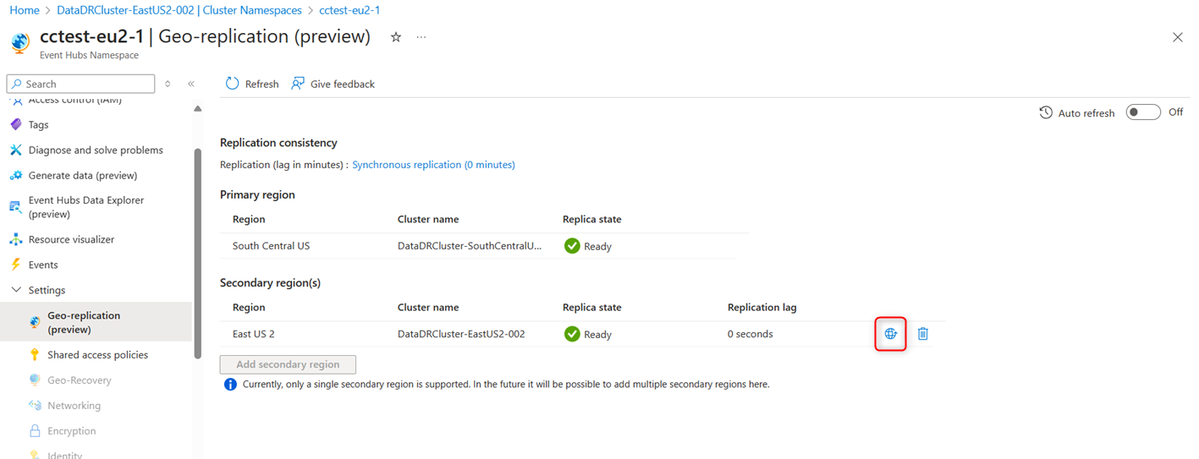Open Resource visualizer in the sidebar
The width and height of the screenshot is (1199, 459).
(x=71, y=239)
